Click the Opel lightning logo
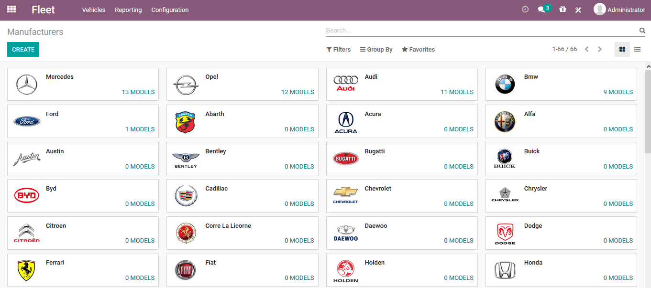This screenshot has width=651, height=288. tap(186, 85)
